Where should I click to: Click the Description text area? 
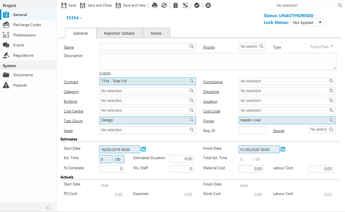coord(218,61)
